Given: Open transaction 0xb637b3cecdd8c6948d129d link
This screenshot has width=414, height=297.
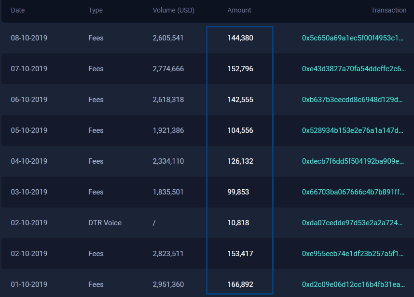Looking at the screenshot, I should (353, 100).
